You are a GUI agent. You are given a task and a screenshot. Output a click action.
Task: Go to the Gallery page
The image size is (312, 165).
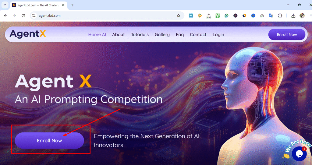(162, 35)
